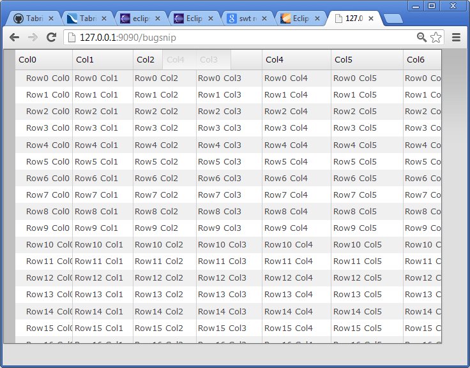Switch to the second Tabris tab
The width and height of the screenshot is (470, 368).
(x=87, y=19)
